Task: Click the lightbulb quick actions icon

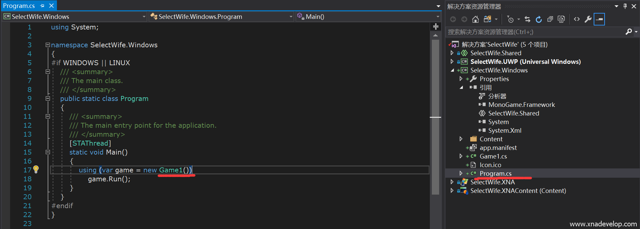Action: coord(36,170)
